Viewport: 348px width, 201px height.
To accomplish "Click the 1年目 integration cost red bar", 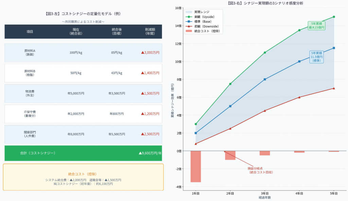I will coord(196,166).
